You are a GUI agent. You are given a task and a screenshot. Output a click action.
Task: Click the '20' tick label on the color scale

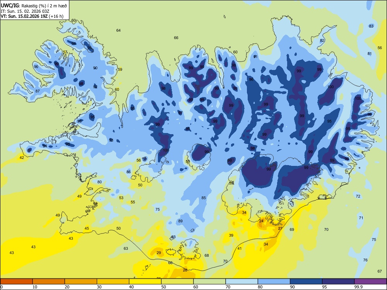pyautogui.click(x=67, y=287)
